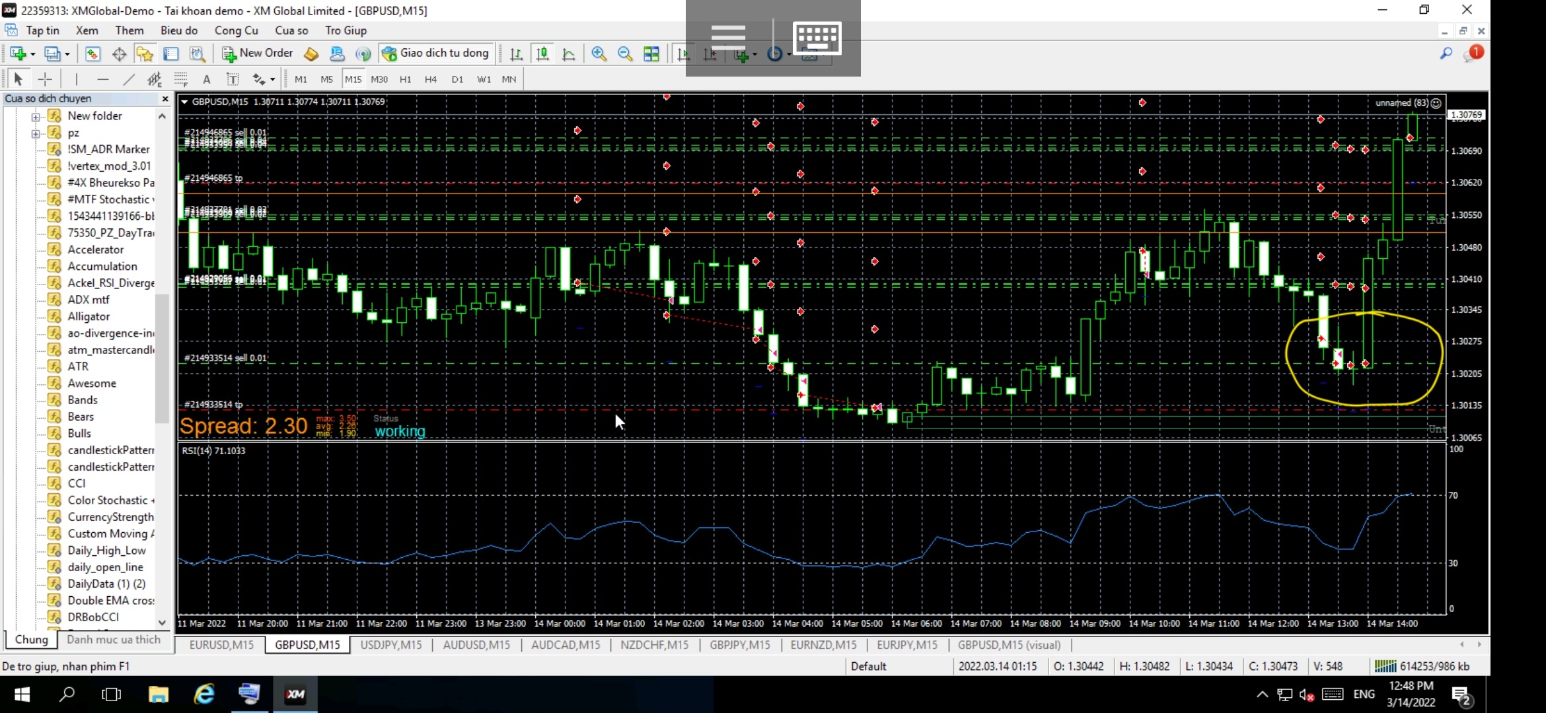Image resolution: width=1546 pixels, height=713 pixels.
Task: Click the New Order button
Action: point(258,53)
